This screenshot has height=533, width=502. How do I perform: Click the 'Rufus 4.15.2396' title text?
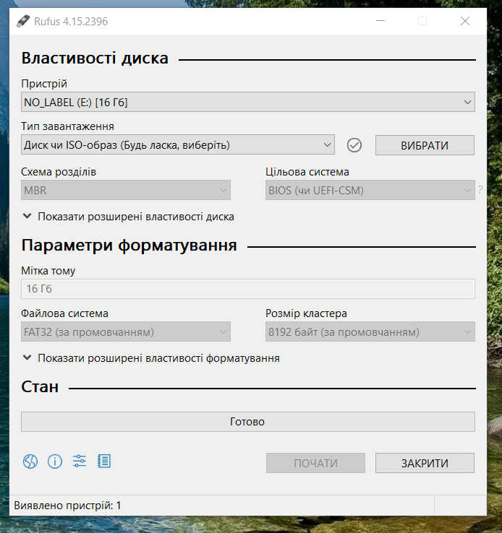[71, 22]
